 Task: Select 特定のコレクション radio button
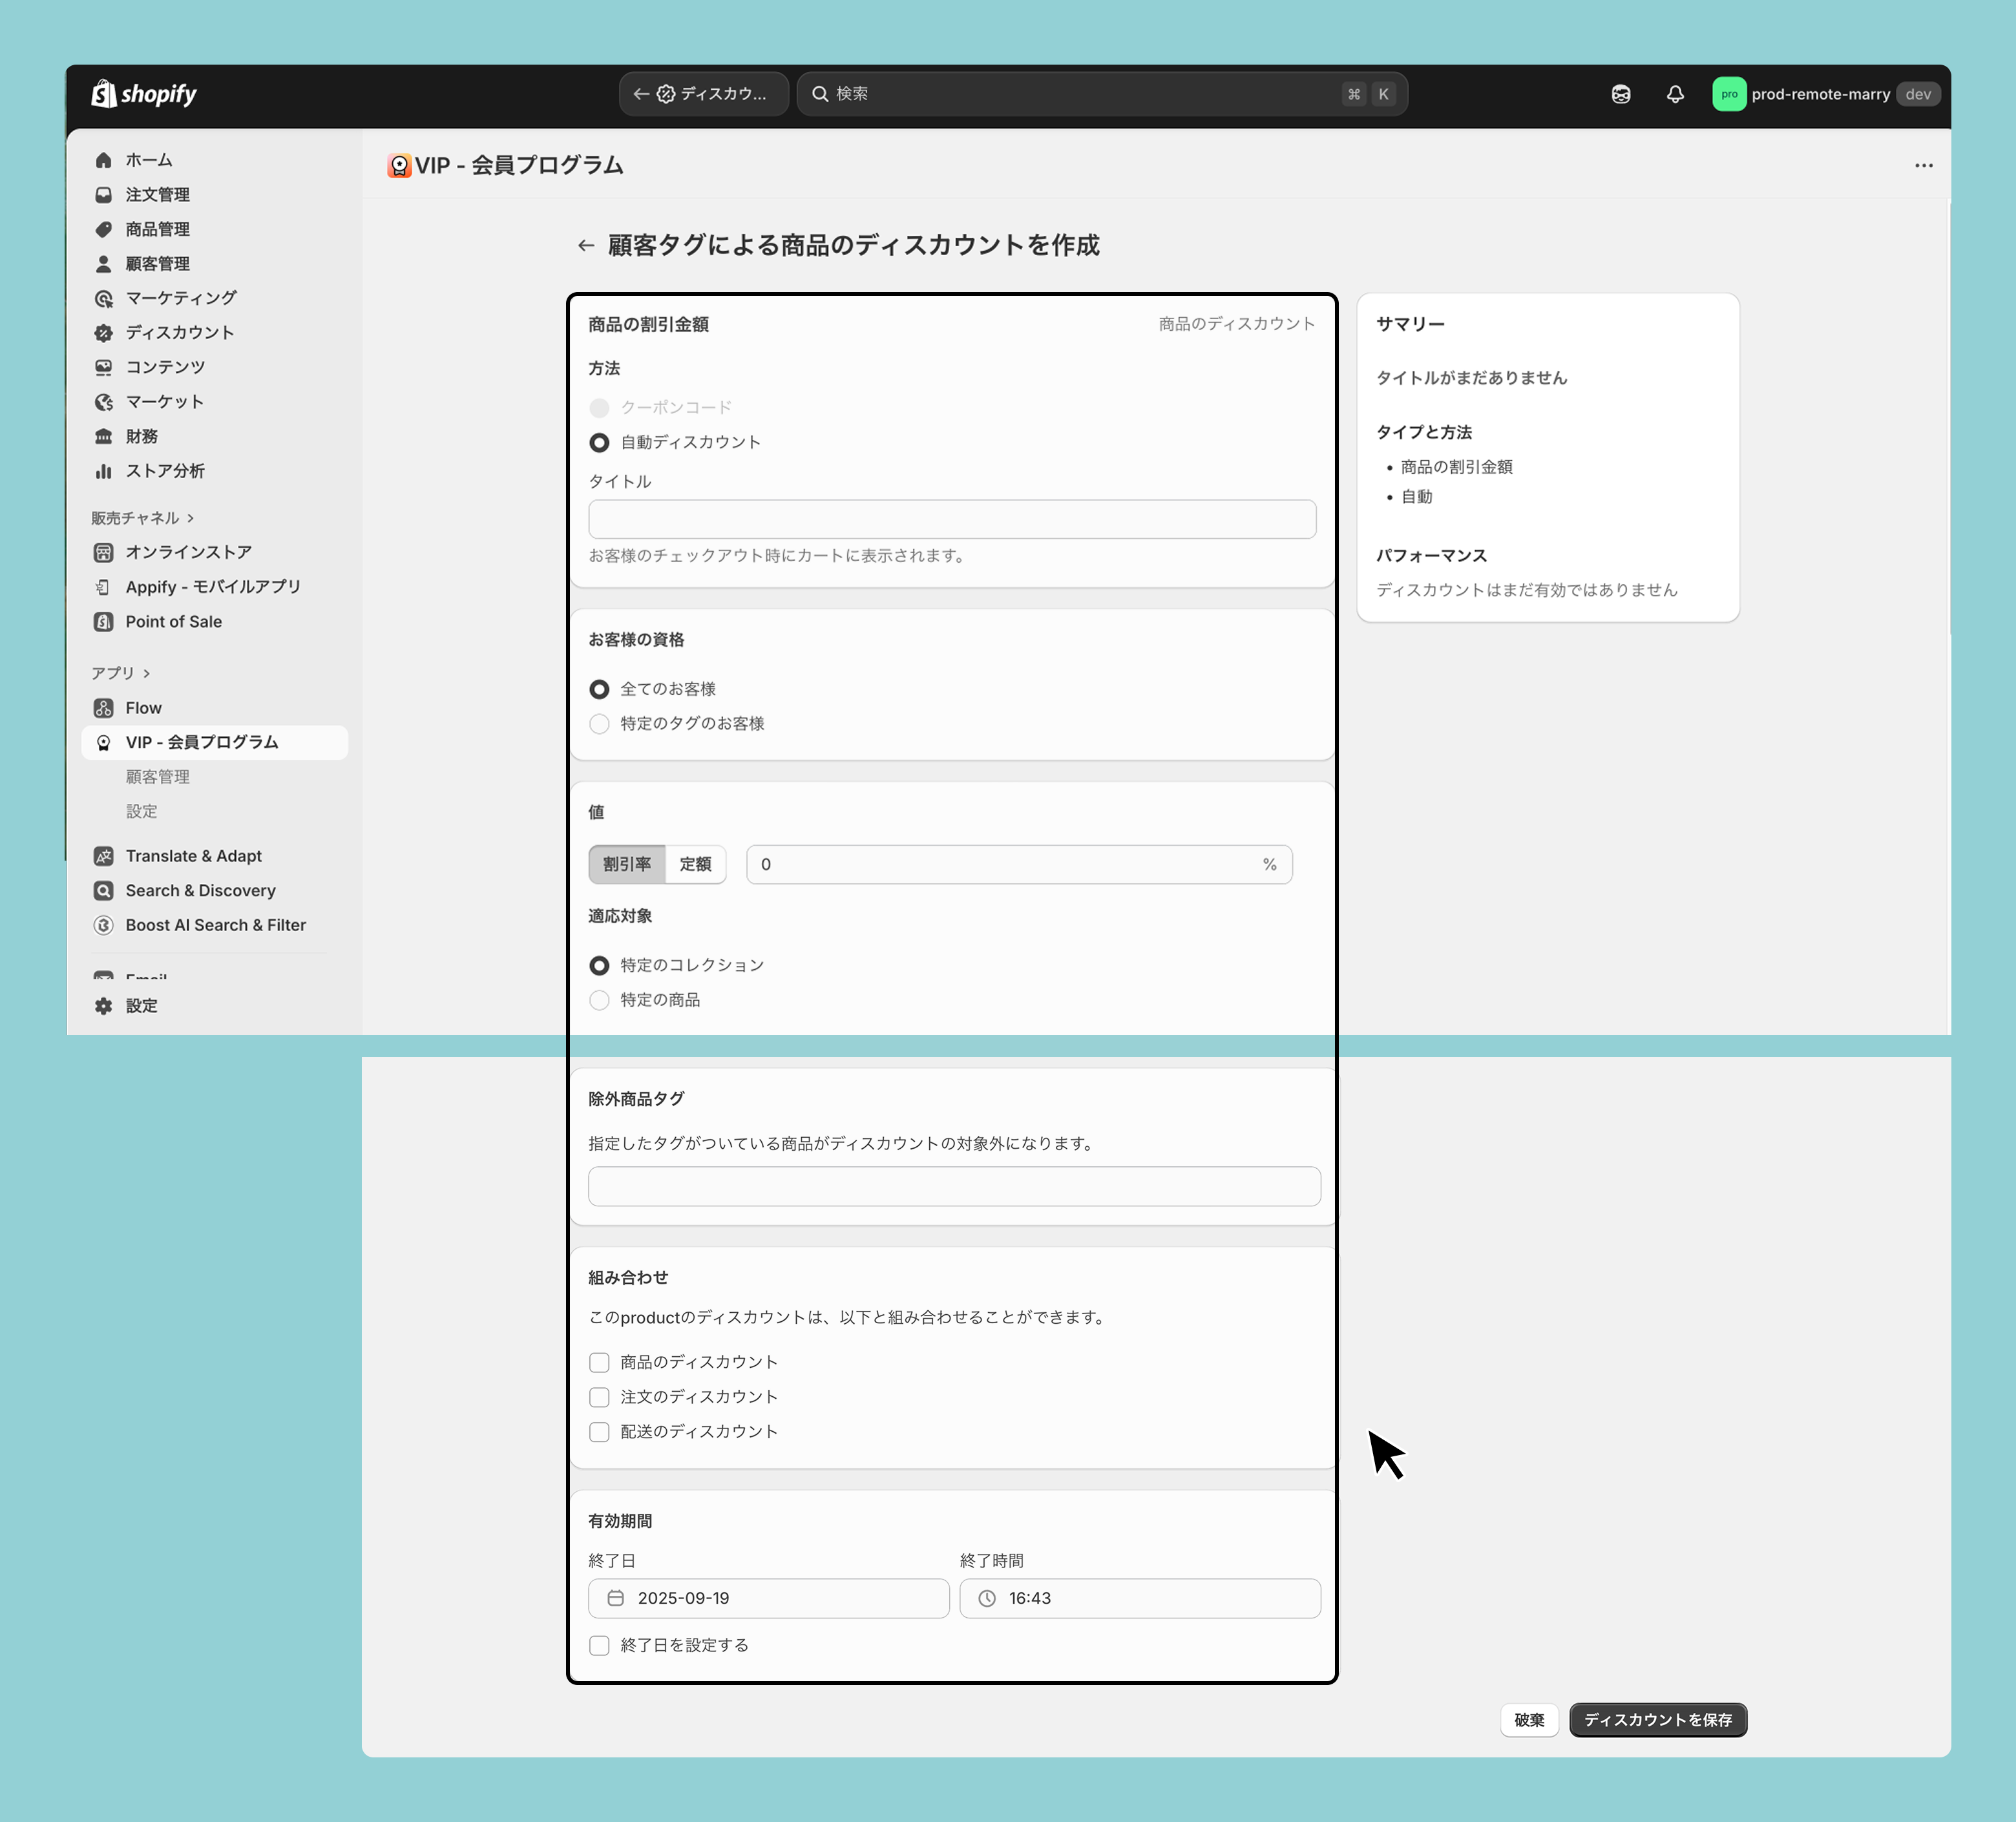(x=599, y=965)
